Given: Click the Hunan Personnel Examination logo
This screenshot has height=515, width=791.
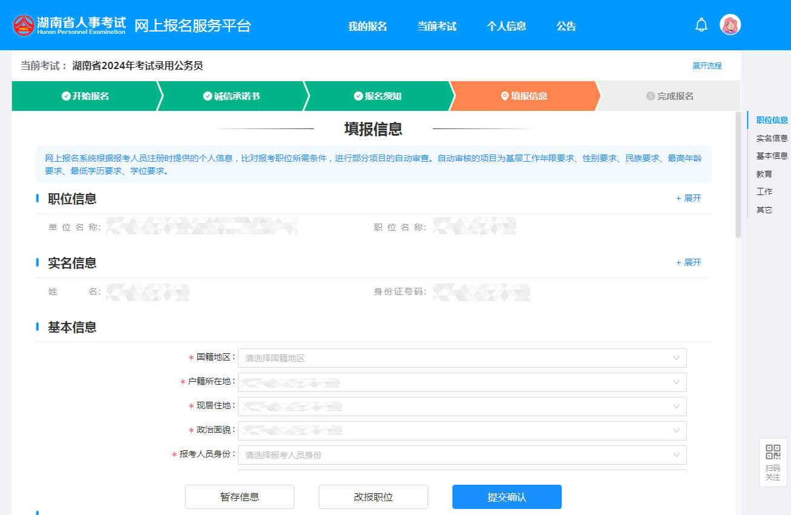Looking at the screenshot, I should 70,25.
